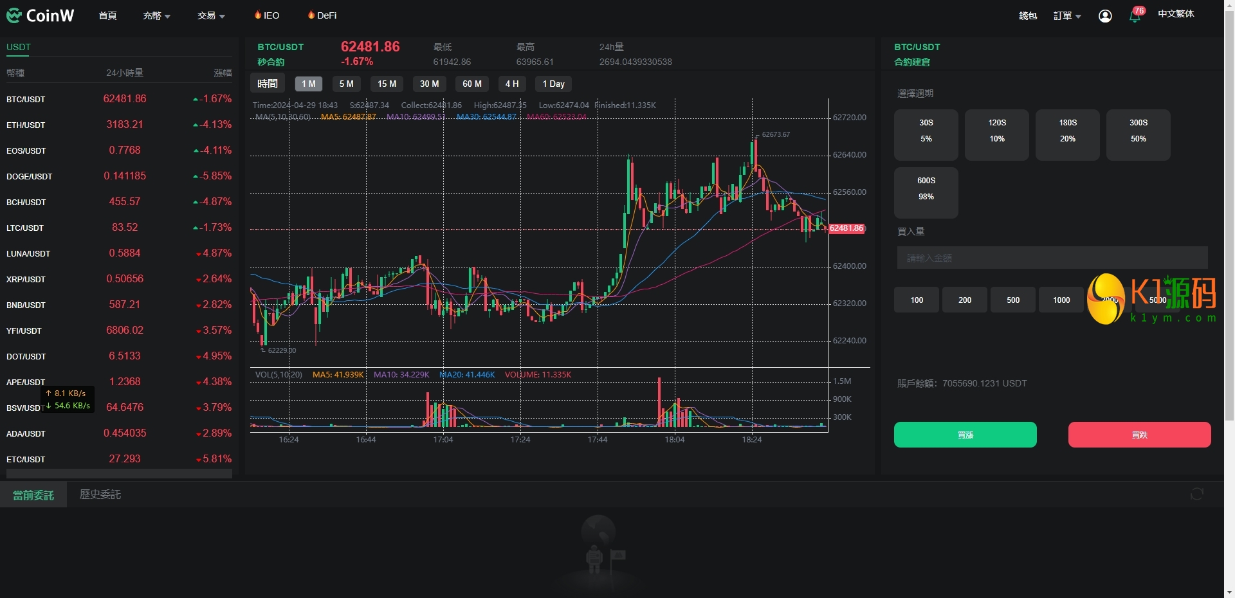
Task: Set amount to 500
Action: pyautogui.click(x=1013, y=300)
